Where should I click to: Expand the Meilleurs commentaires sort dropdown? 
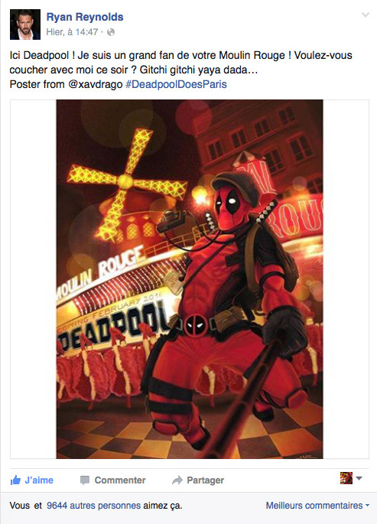pyautogui.click(x=317, y=506)
